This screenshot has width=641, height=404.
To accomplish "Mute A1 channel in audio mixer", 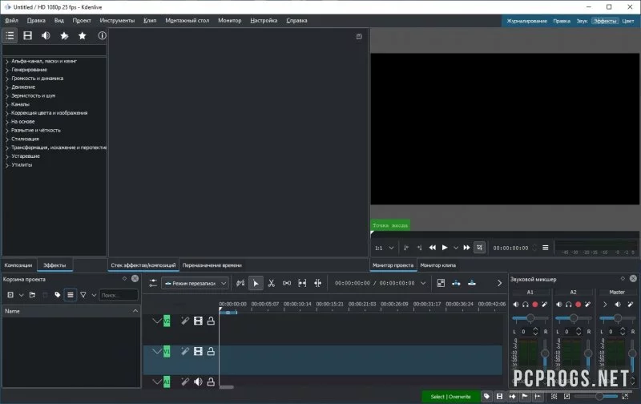I will (x=516, y=305).
